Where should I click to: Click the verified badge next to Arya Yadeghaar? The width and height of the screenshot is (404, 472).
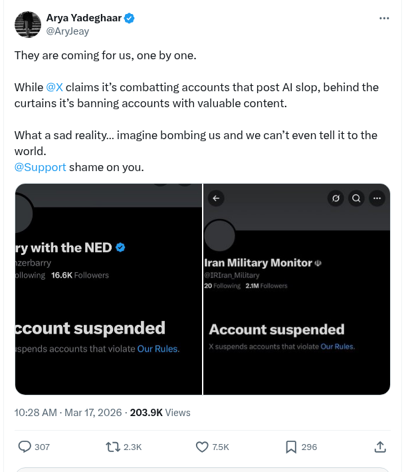(x=130, y=19)
